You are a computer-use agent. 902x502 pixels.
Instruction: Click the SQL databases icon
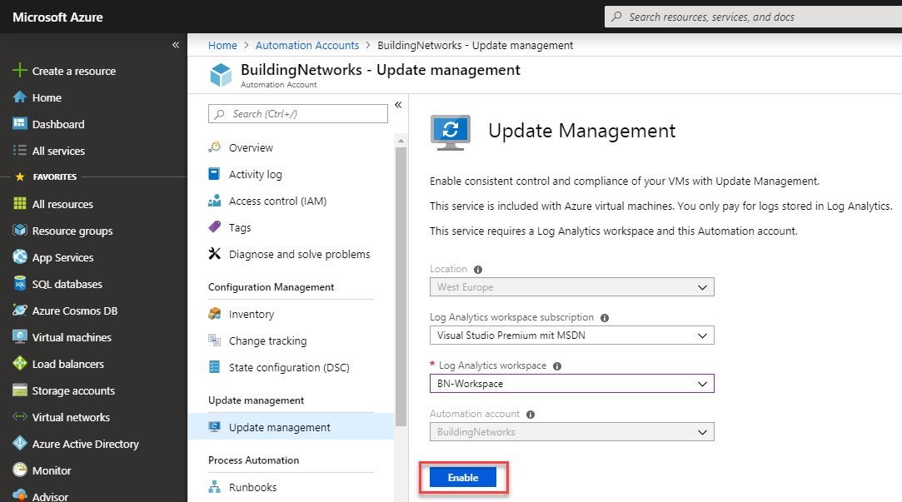coord(19,284)
